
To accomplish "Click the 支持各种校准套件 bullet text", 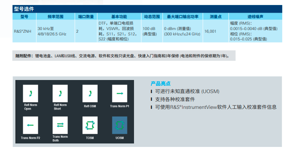I will pos(175,99).
